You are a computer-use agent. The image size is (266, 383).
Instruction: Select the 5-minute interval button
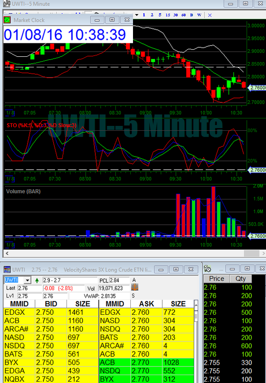(159, 15)
